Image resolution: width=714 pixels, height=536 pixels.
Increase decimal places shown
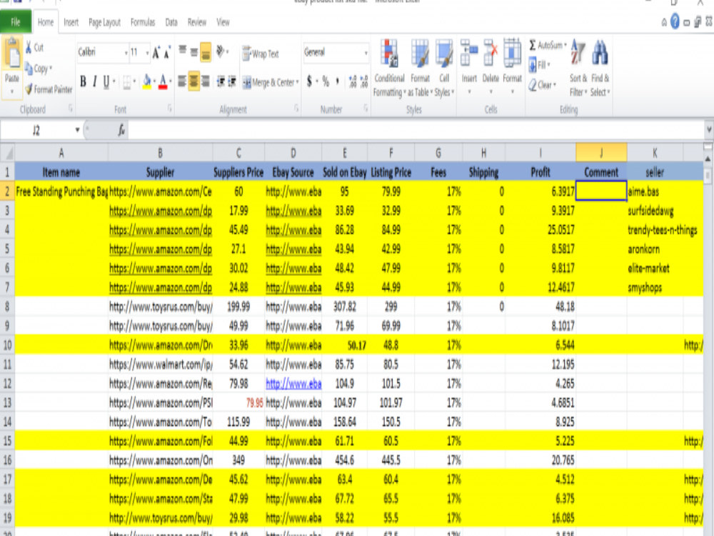pyautogui.click(x=353, y=82)
